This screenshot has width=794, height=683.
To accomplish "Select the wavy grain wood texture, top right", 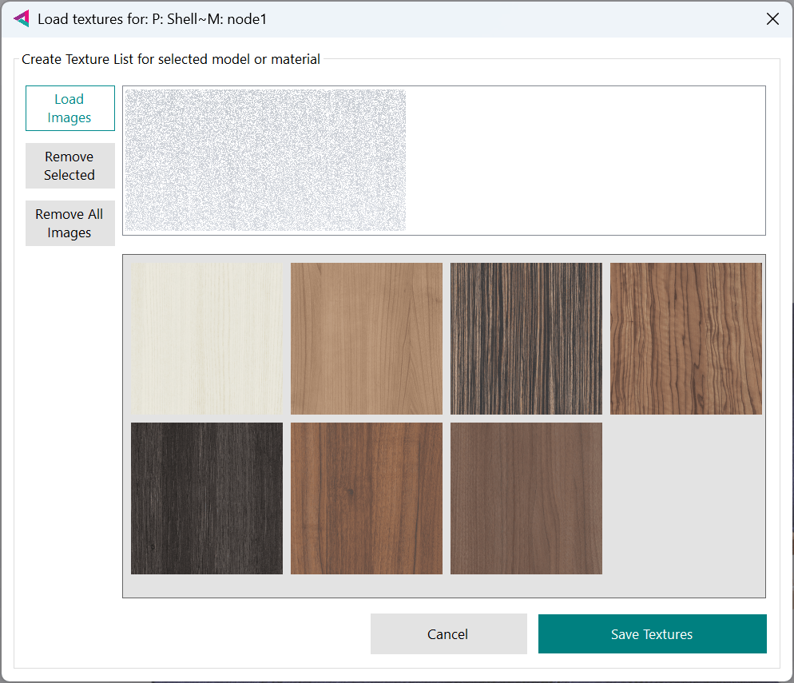I will 686,339.
